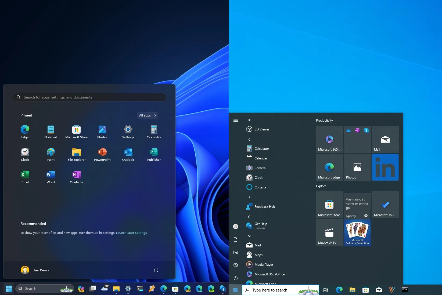Open Documents from the Windows 10 Start sidebar
The image size is (442, 295).
point(236,239)
